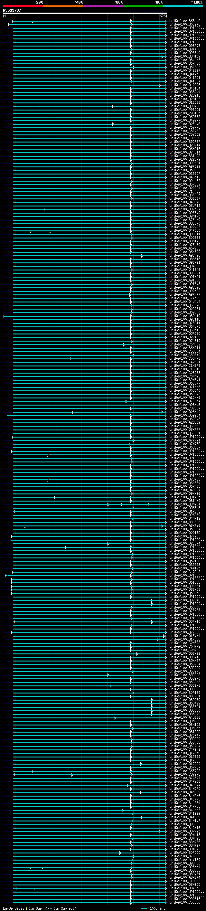Select the UniRef100_Q9UFQ0 label

pos(185,863)
